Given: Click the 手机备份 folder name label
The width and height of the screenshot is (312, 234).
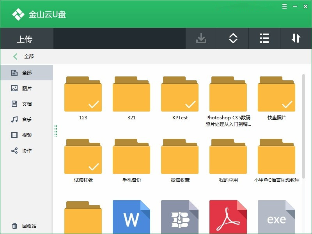Looking at the screenshot, I should point(131,180).
